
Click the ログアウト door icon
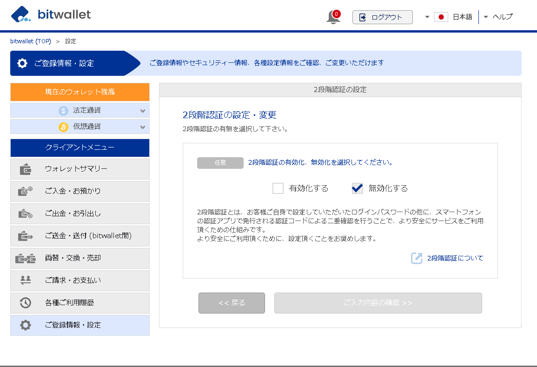point(362,17)
